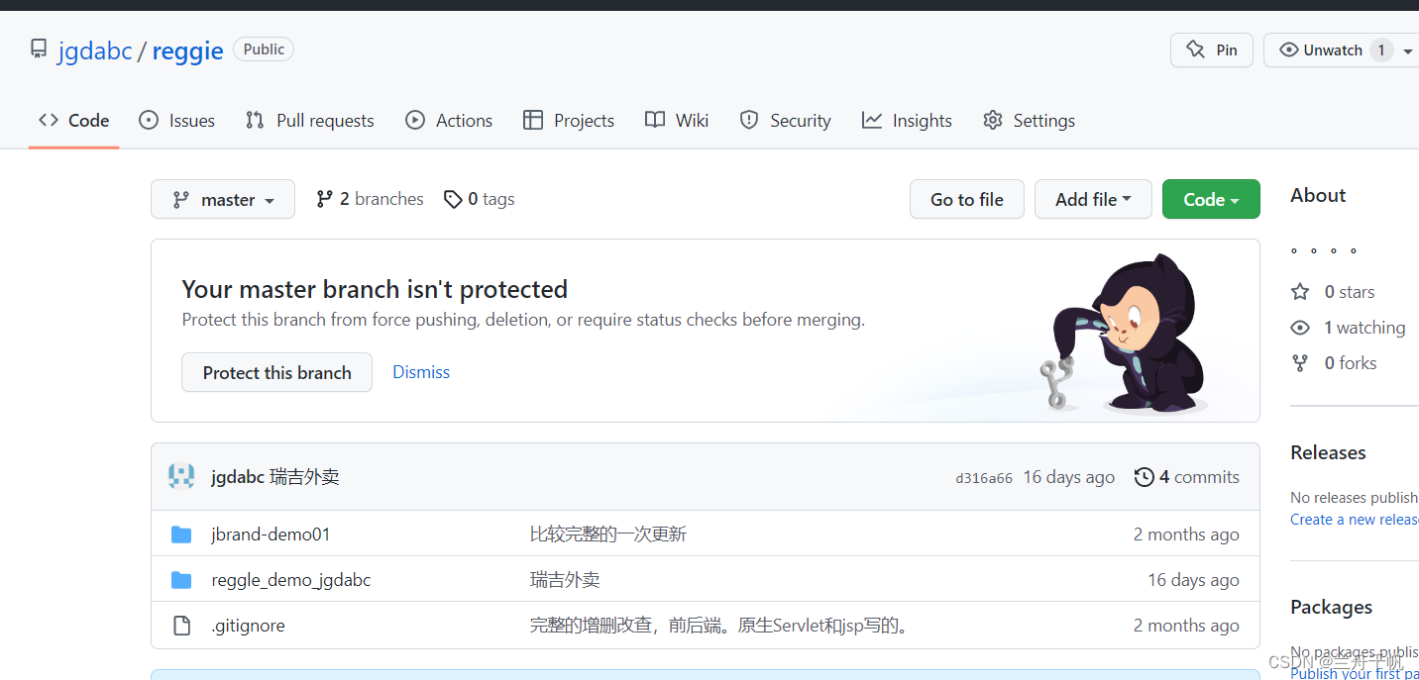Click the Go to file button
This screenshot has height=680, width=1419.
coord(967,199)
